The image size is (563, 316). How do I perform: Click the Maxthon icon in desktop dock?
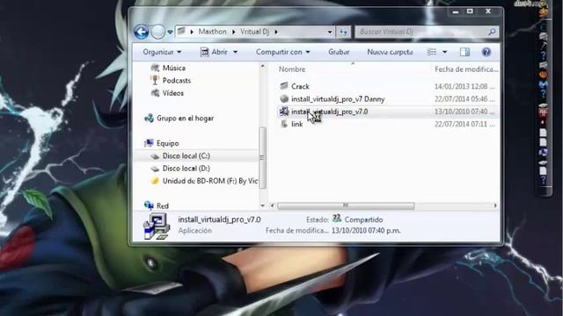pos(544,84)
